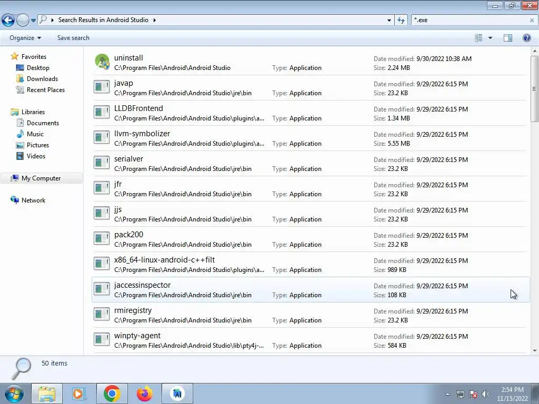Click the 5.55 MB size value
Screen dimensions: 539x404
399,144
